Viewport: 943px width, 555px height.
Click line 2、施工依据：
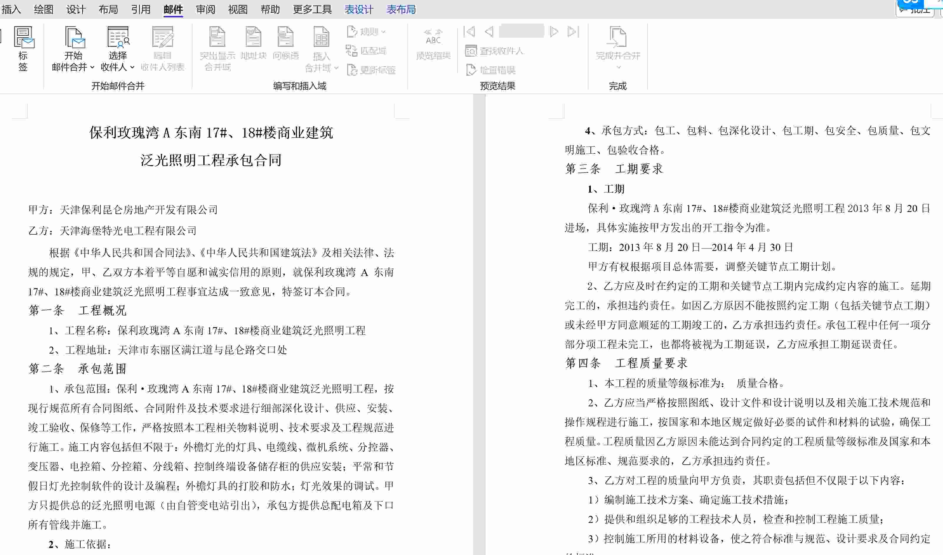pos(80,544)
